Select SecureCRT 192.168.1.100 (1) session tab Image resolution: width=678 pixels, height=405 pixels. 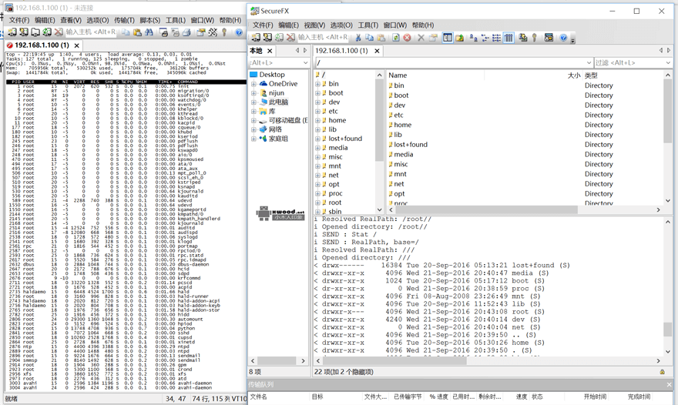coord(42,45)
